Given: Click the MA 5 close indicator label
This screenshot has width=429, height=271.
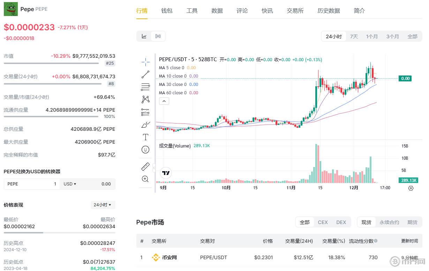Looking at the screenshot, I should [x=172, y=68].
